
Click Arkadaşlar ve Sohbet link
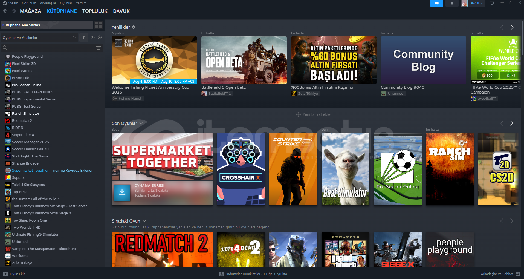(x=497, y=274)
